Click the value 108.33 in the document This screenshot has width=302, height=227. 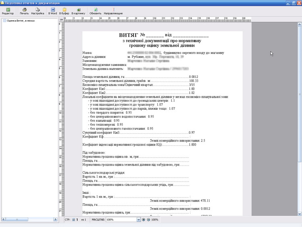coord(194,81)
